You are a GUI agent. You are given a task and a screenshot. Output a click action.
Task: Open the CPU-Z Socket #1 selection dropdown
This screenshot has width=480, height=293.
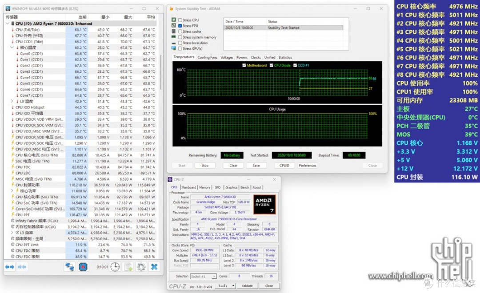[x=203, y=276]
